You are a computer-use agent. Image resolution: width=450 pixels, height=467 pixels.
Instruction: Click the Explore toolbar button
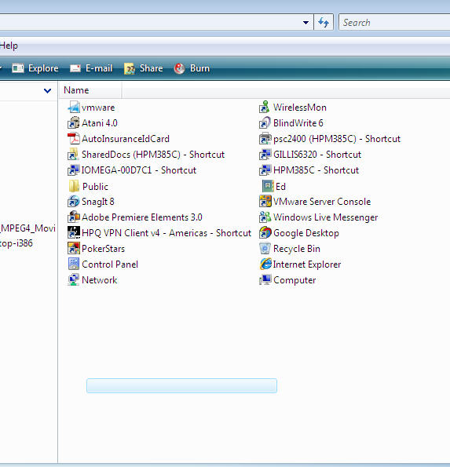[35, 68]
